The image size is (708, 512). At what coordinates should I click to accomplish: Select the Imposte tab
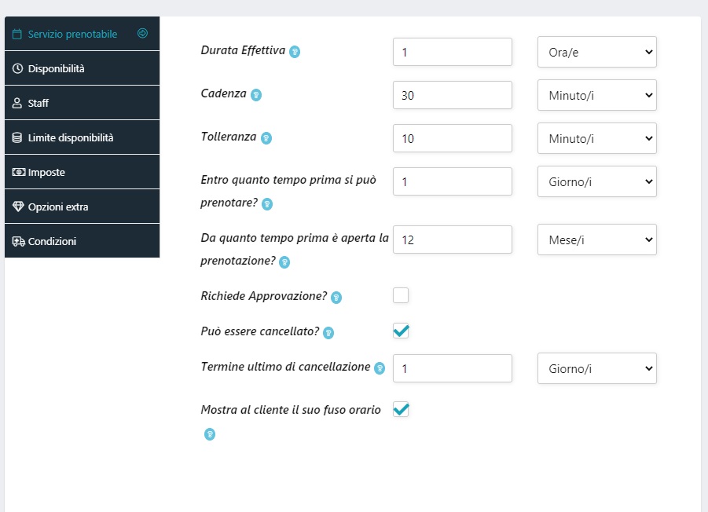pyautogui.click(x=82, y=172)
